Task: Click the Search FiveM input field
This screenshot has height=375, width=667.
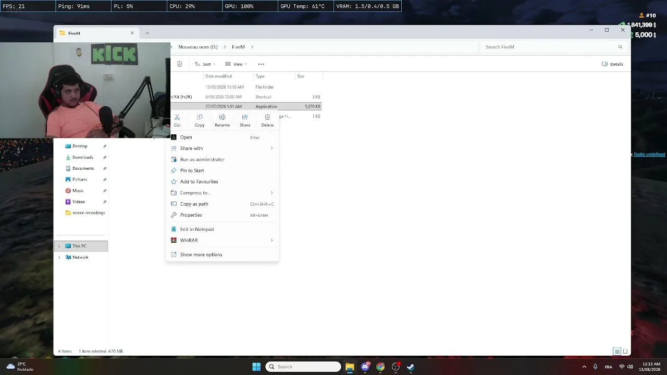Action: pos(552,47)
